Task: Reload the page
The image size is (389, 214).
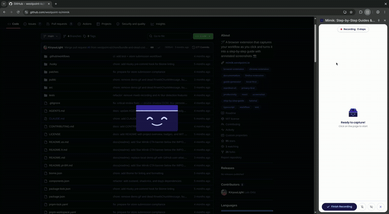Action: 18,12
